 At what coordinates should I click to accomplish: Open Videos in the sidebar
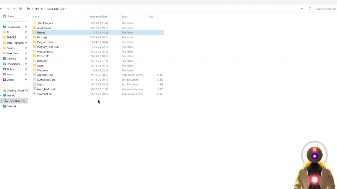[11, 80]
